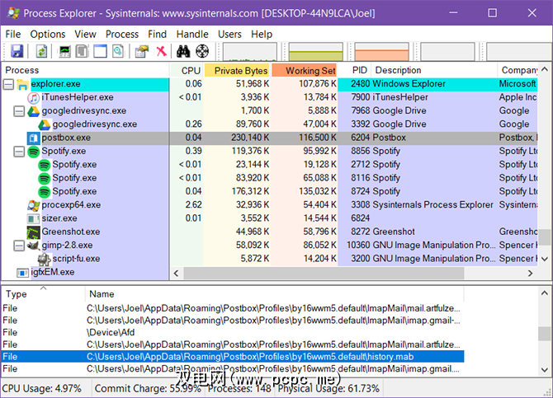Click the Physical Usage: 61.73% status entry

328,389
